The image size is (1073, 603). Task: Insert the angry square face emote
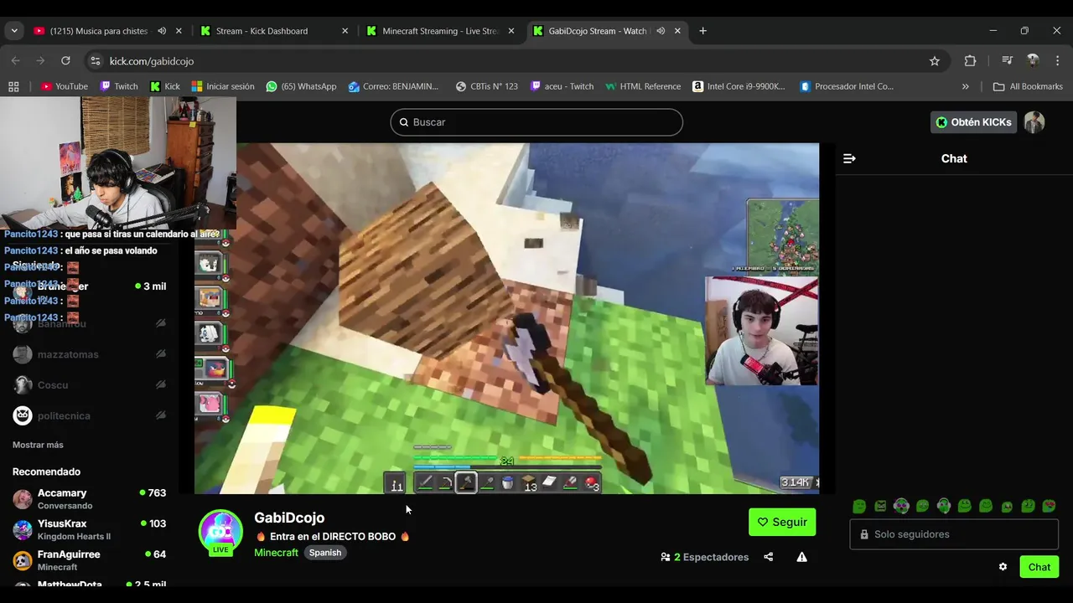[880, 506]
